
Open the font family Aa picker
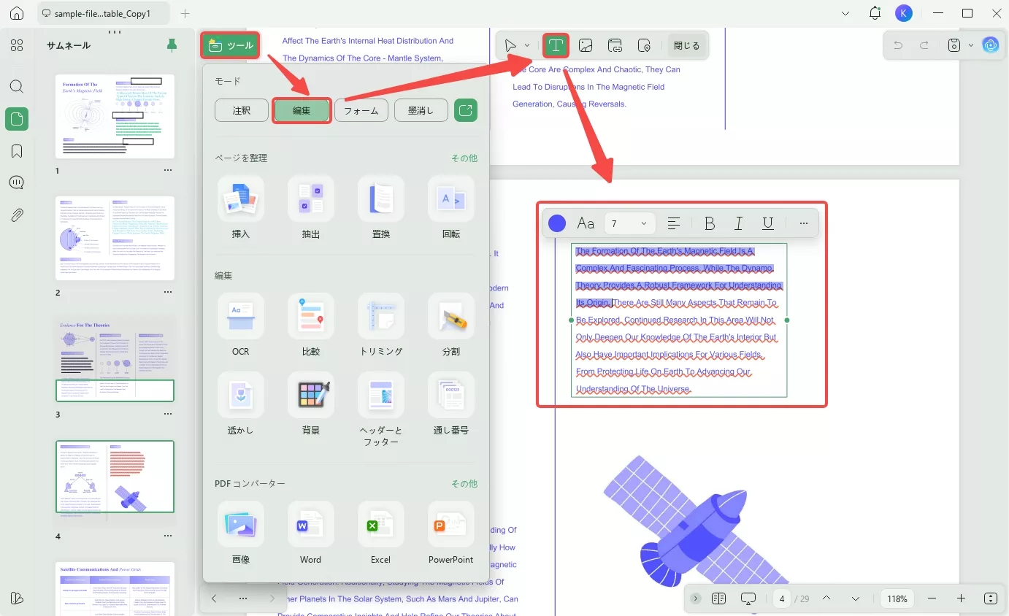586,223
